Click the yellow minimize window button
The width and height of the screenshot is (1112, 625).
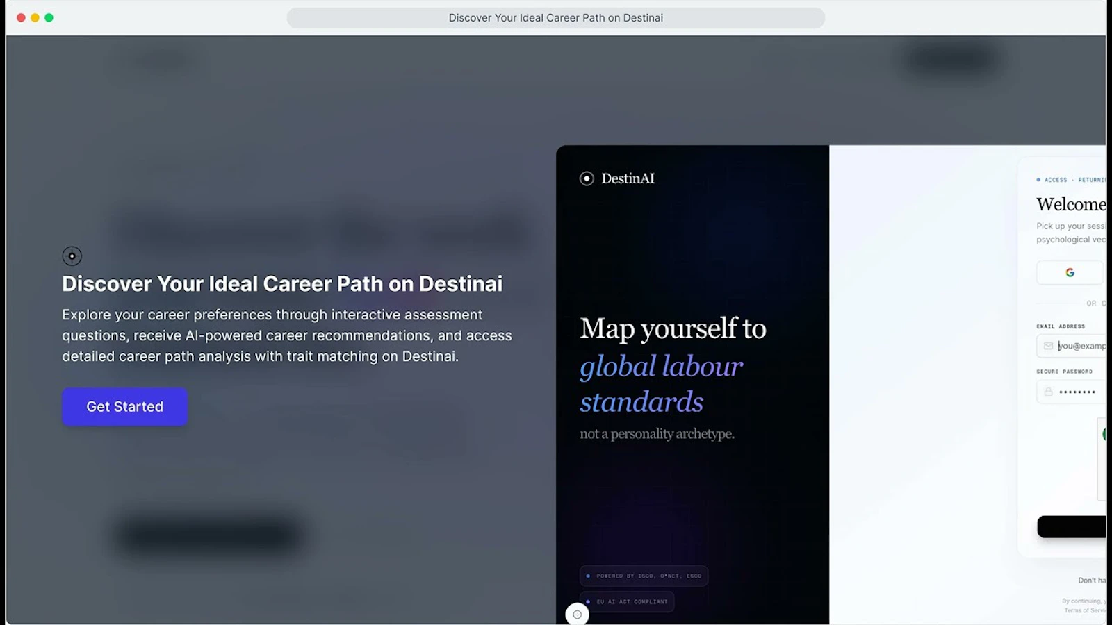coord(35,17)
